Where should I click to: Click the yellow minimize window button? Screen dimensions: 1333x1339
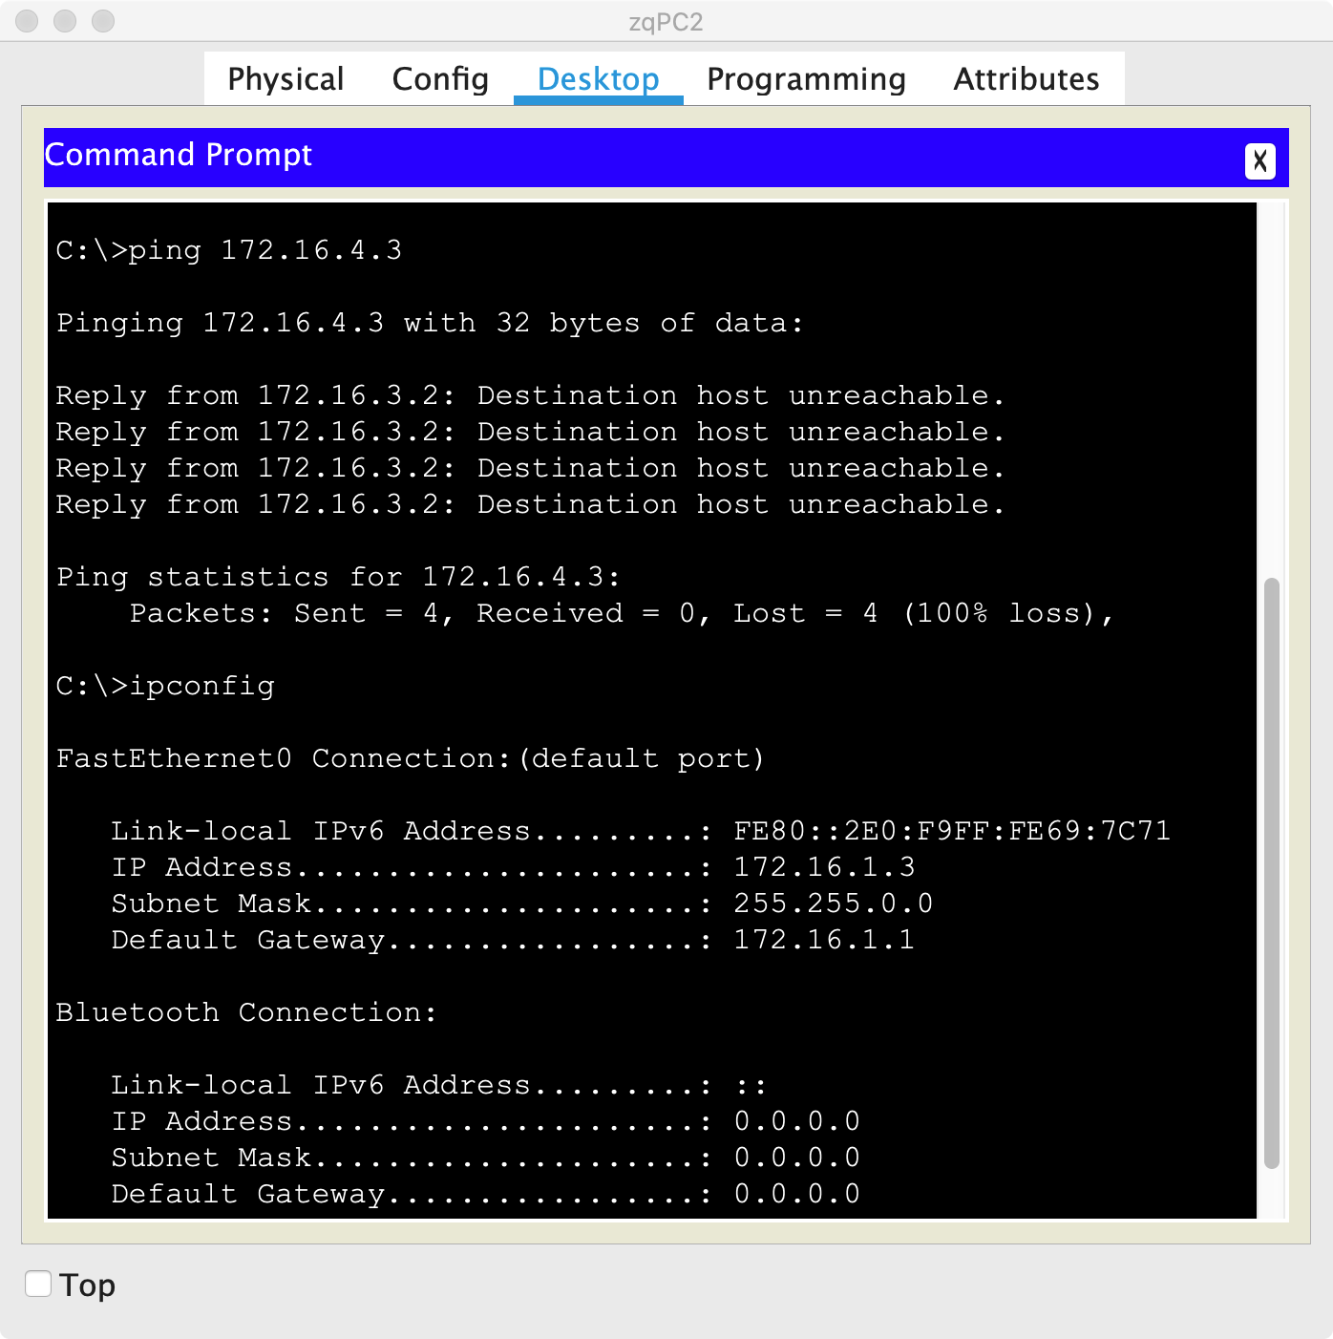65,20
